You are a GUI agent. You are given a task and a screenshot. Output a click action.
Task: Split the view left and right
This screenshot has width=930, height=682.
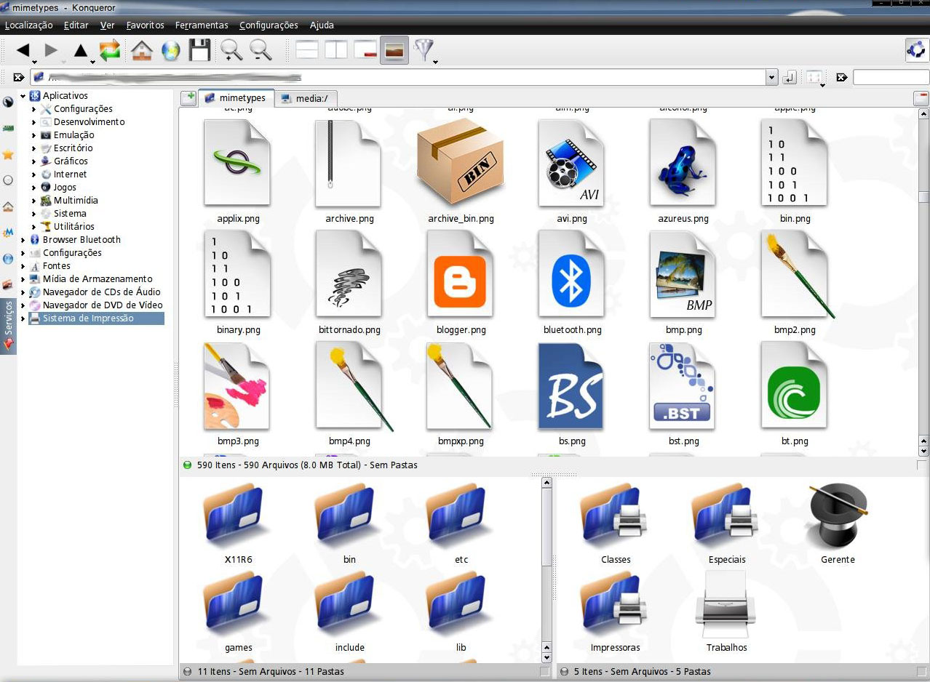[336, 50]
